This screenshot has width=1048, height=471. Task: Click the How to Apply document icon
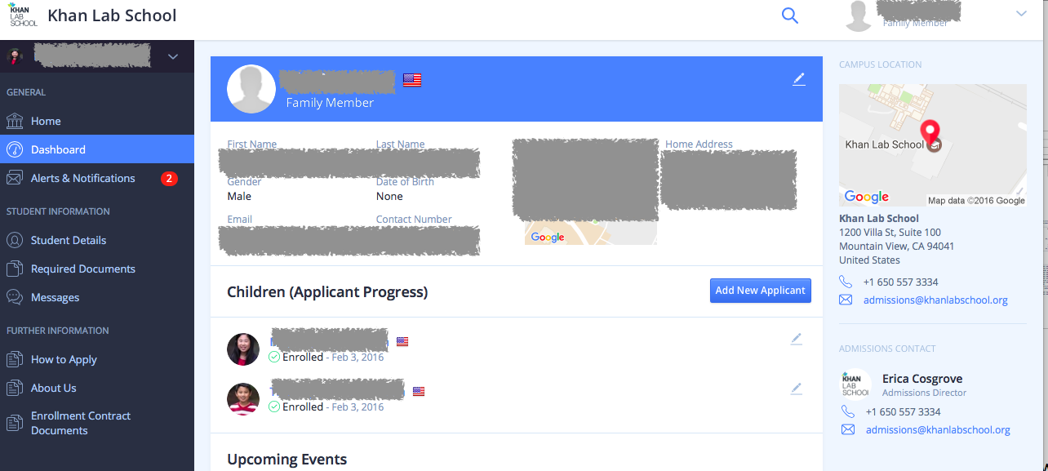(15, 359)
